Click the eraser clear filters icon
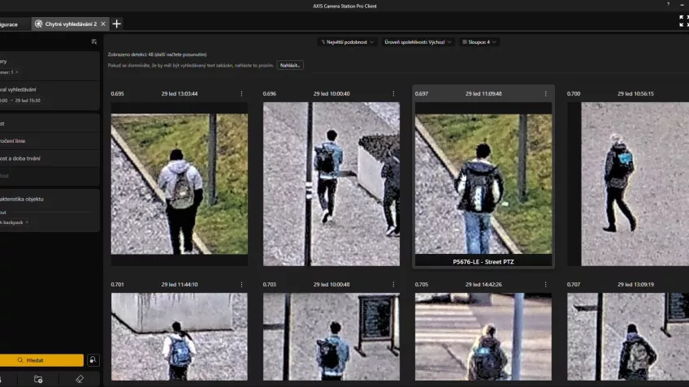 coord(79,379)
